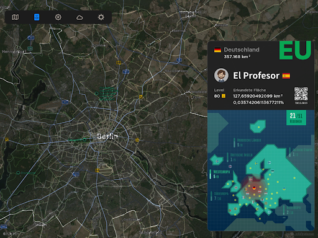318x238 pixels.
Task: Click the Berlin city label on the map
Action: 107,136
